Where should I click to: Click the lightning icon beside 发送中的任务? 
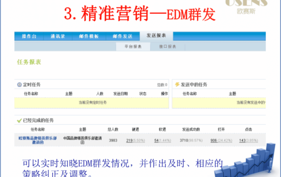coord(177,85)
